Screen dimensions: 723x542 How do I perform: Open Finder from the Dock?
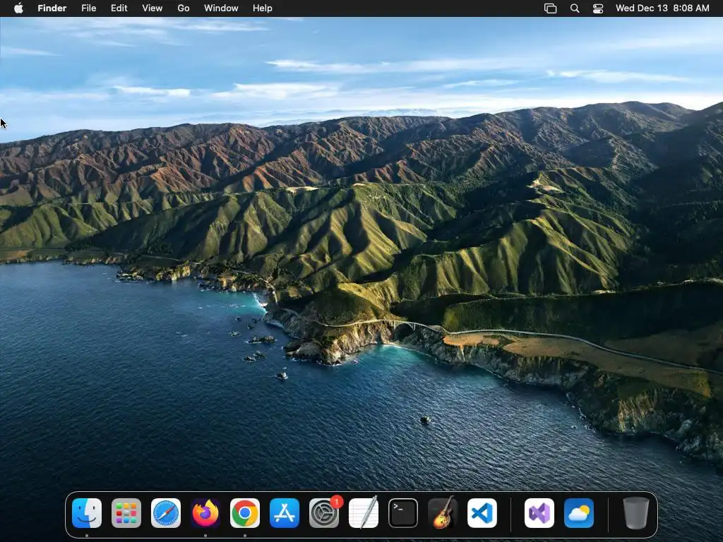(87, 513)
